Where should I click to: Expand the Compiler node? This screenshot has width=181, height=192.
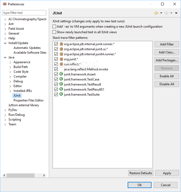pyautogui.click(x=10, y=77)
